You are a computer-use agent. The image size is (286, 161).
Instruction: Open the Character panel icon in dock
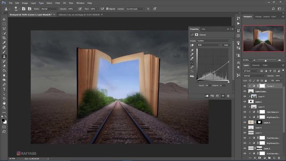[x=238, y=63]
